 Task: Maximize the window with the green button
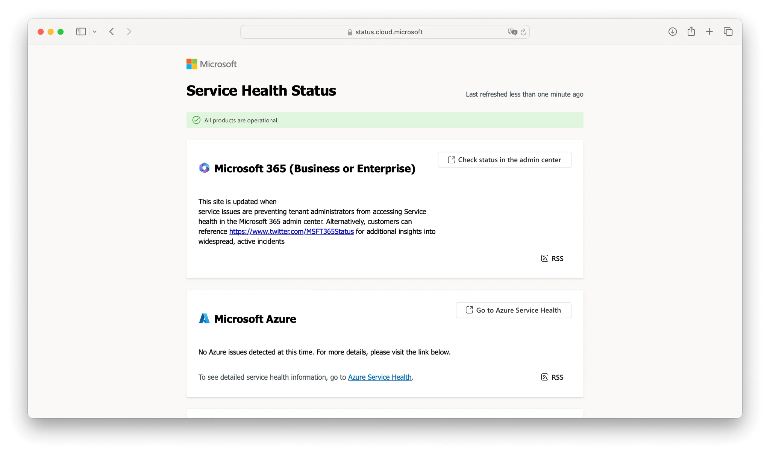pyautogui.click(x=61, y=32)
